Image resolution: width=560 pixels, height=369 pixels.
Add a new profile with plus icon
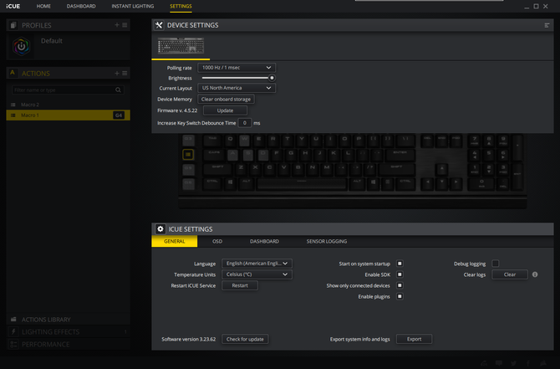point(117,25)
